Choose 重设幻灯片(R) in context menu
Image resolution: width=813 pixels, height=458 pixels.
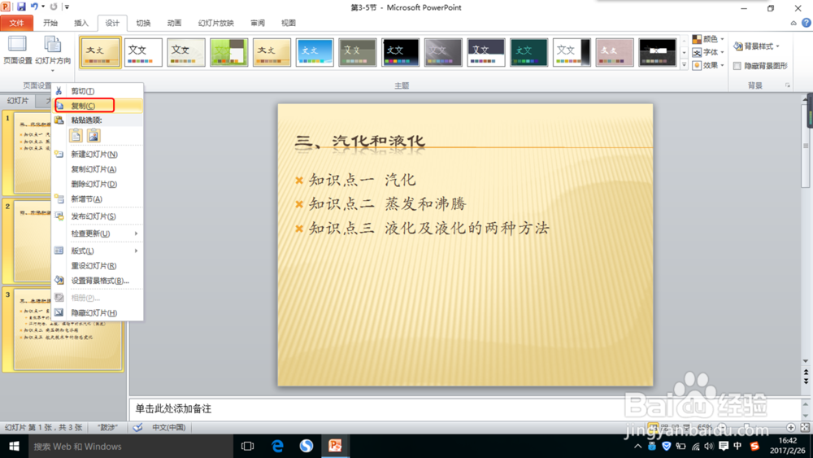coord(98,265)
